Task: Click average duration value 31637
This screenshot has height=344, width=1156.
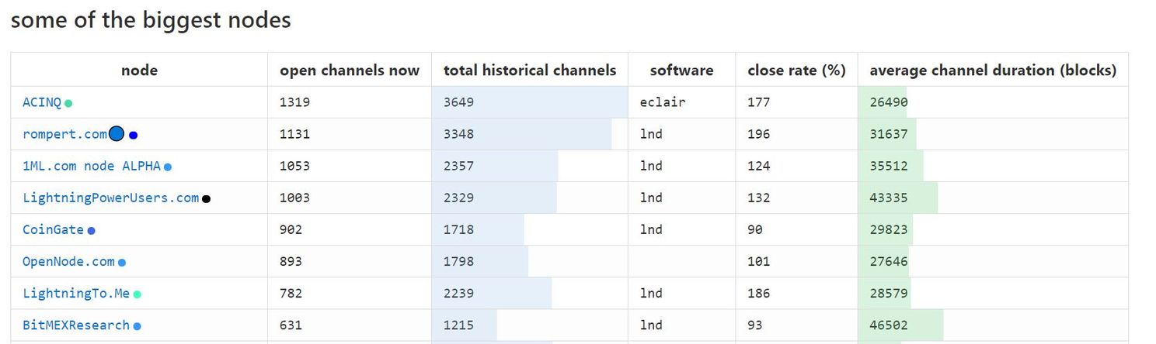Action: coord(888,134)
